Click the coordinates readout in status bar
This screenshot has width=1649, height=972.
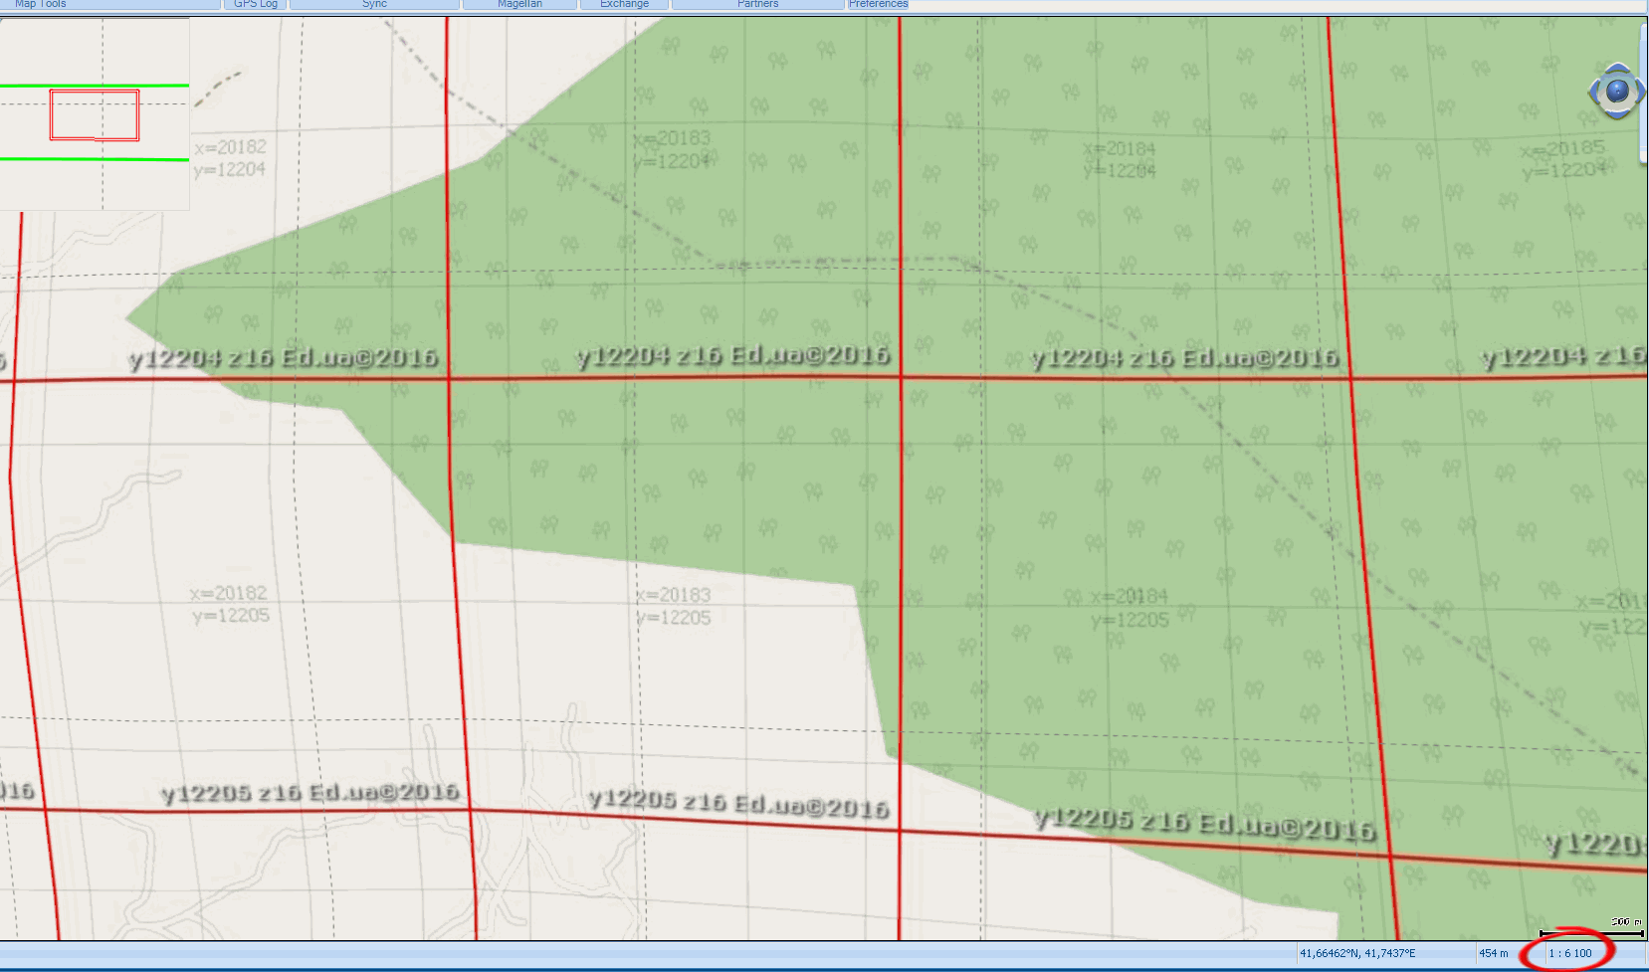(1357, 953)
